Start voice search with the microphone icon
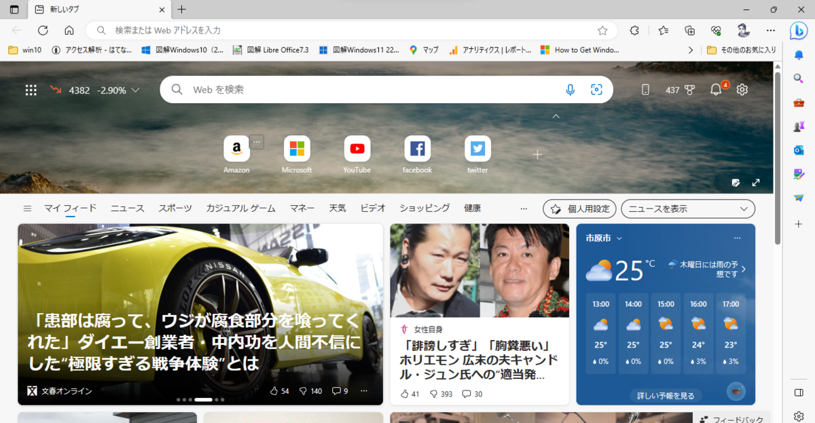This screenshot has width=815, height=423. 570,89
